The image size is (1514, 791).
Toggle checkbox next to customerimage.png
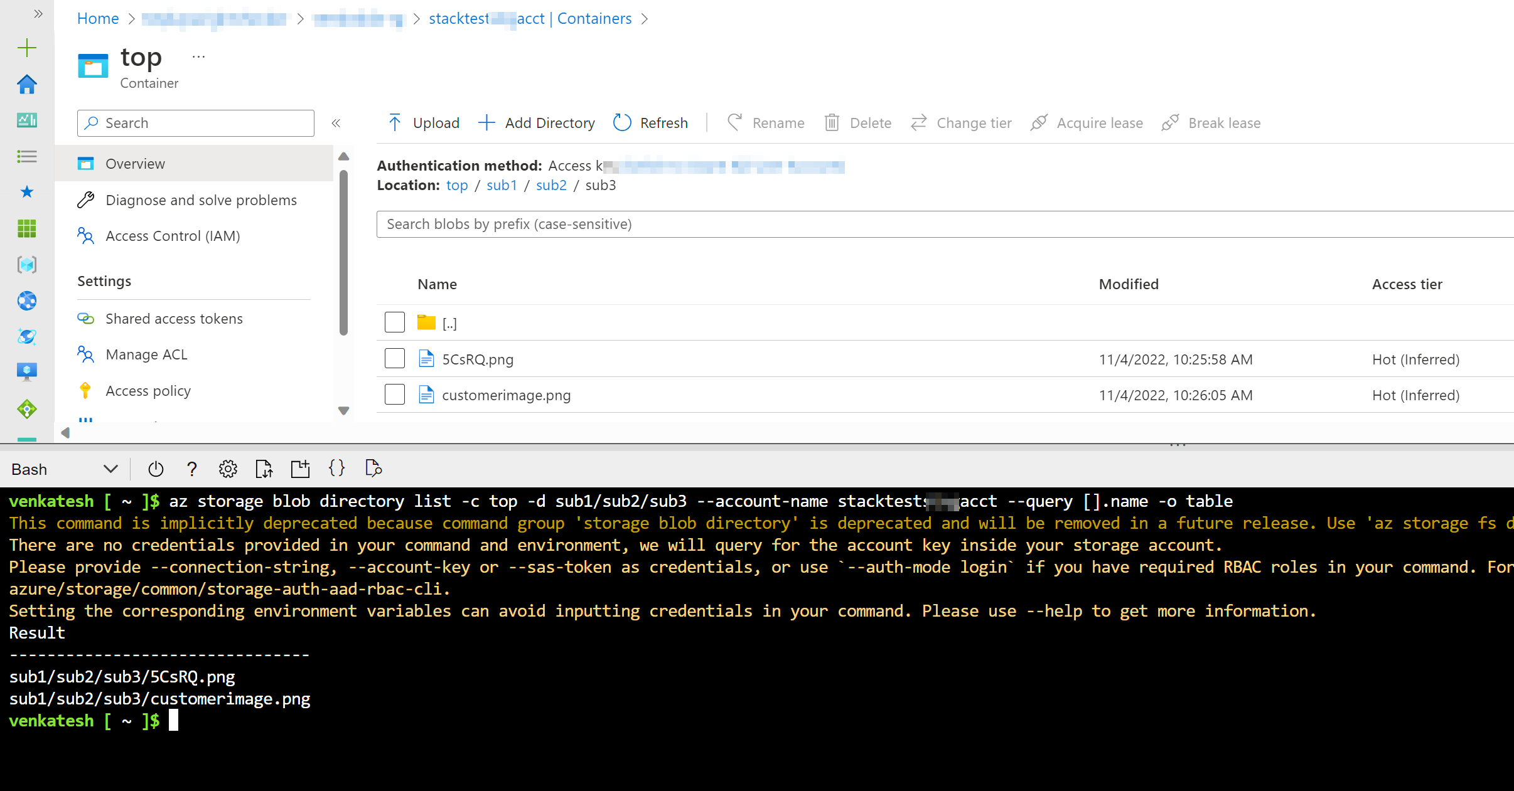[x=394, y=395]
